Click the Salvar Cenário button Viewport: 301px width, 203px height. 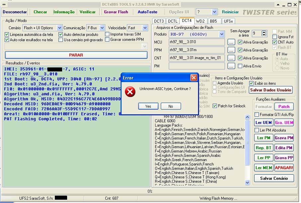point(274,178)
